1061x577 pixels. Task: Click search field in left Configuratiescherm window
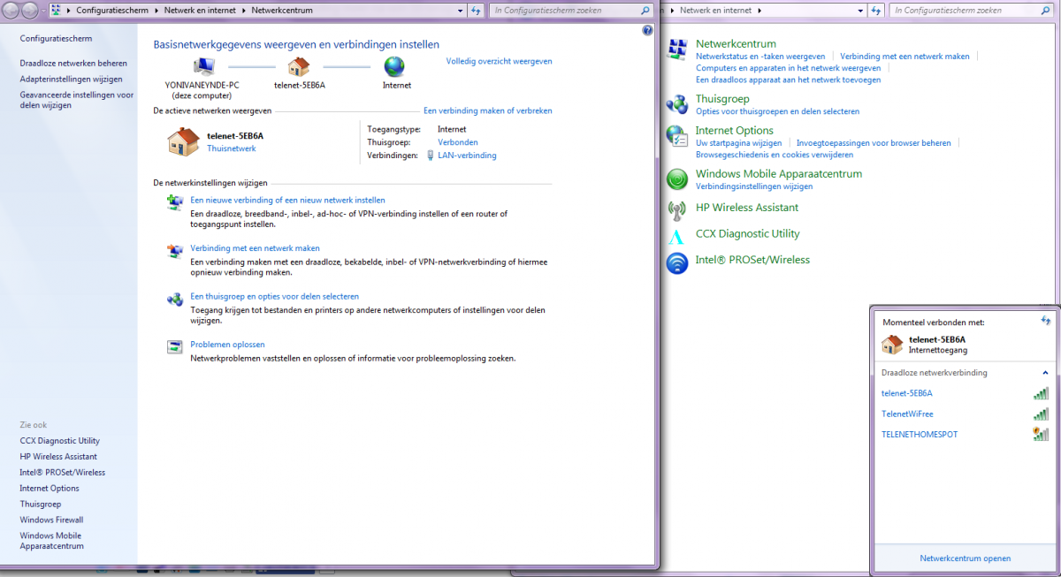coord(573,11)
